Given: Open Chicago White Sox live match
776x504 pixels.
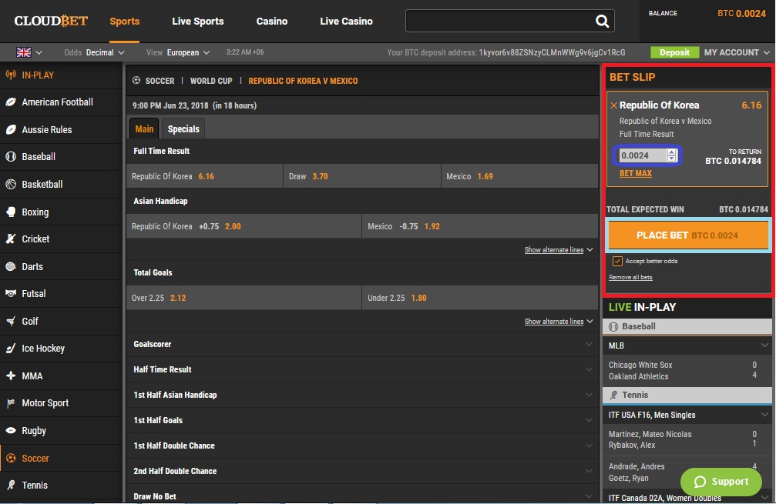Looking at the screenshot, I should pos(687,371).
